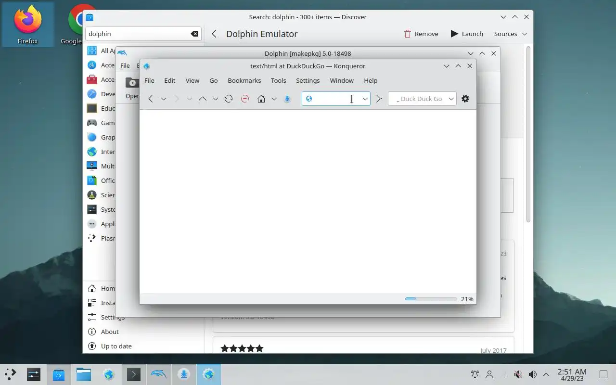Open Graphics category icon in Discover
616x385 pixels.
pyautogui.click(x=92, y=137)
